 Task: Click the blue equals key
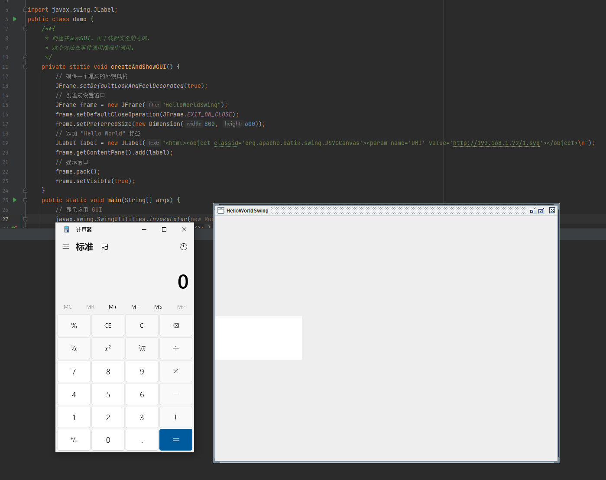pos(176,440)
